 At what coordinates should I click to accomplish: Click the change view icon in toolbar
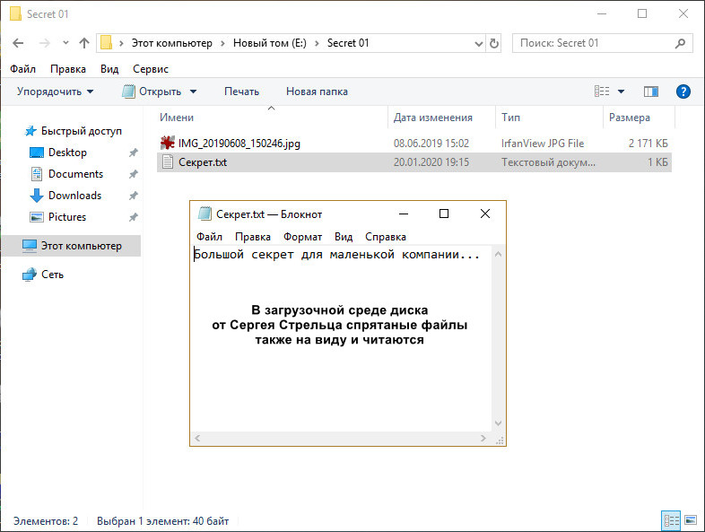(602, 92)
